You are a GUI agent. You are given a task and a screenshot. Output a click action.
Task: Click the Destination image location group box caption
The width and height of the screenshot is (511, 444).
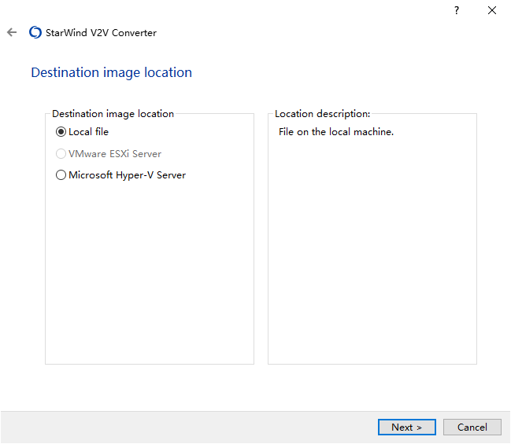[113, 113]
